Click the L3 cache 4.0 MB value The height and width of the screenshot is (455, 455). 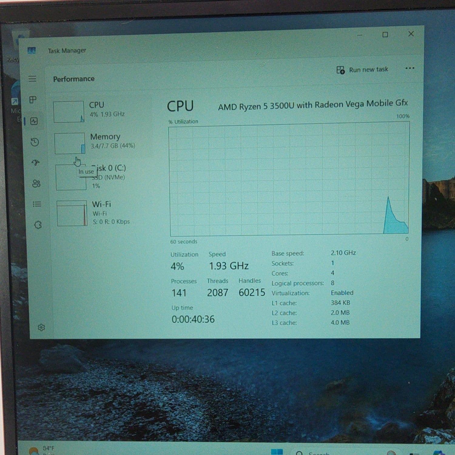[x=340, y=322]
